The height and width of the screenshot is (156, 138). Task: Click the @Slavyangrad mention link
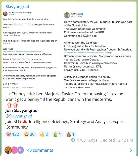click(x=19, y=116)
